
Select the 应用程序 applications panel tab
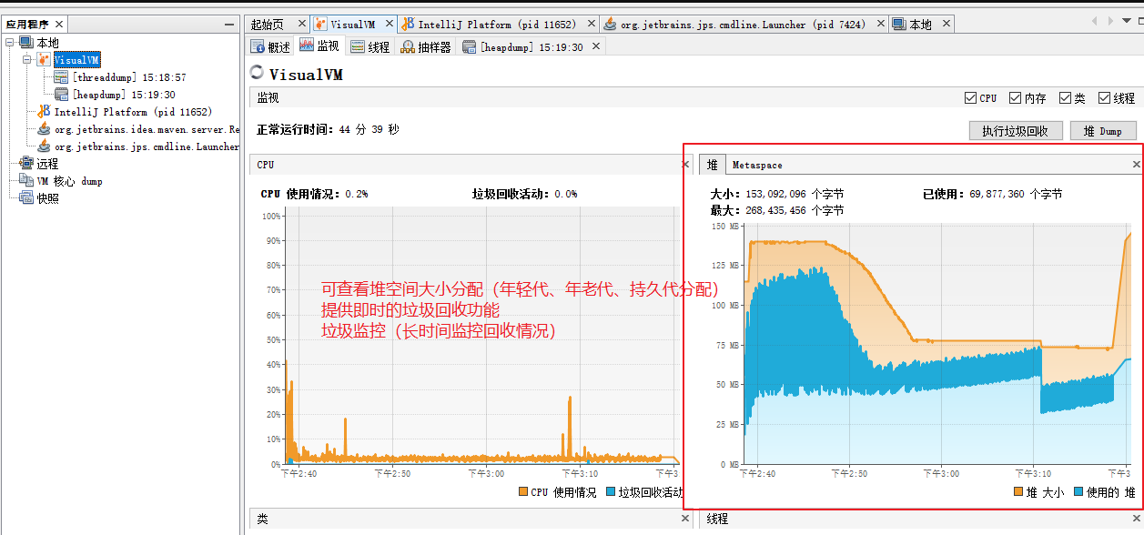tap(27, 25)
